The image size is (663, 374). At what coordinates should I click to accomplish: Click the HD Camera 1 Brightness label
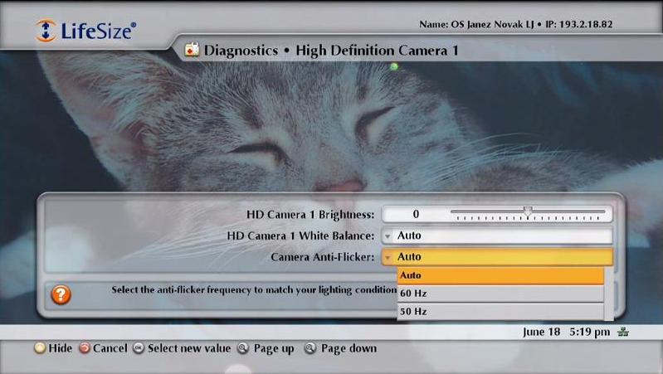coord(310,215)
